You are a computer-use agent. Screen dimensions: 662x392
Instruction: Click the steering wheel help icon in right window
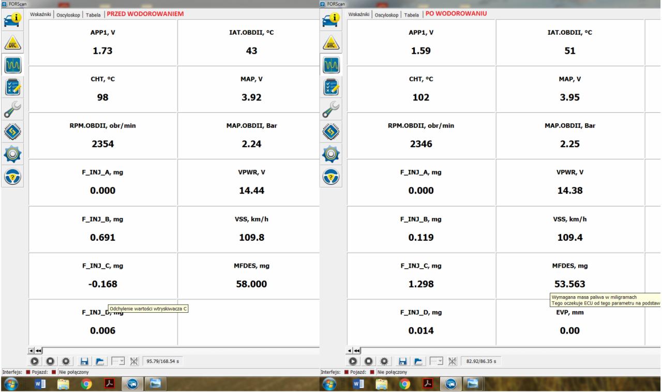tap(331, 176)
